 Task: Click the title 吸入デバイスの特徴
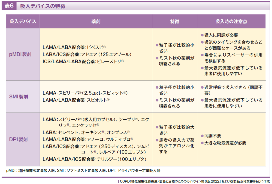42,6
